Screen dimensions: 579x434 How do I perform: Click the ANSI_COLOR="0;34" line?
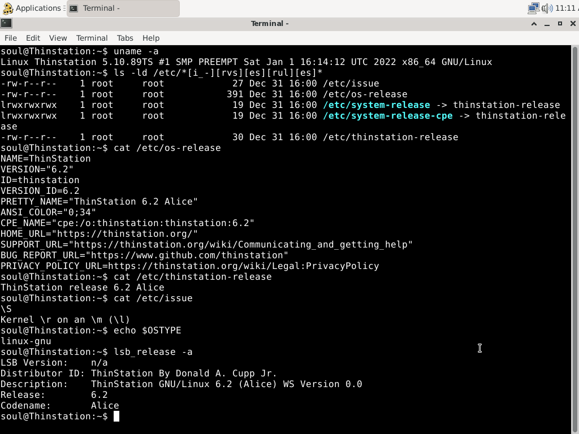click(49, 212)
